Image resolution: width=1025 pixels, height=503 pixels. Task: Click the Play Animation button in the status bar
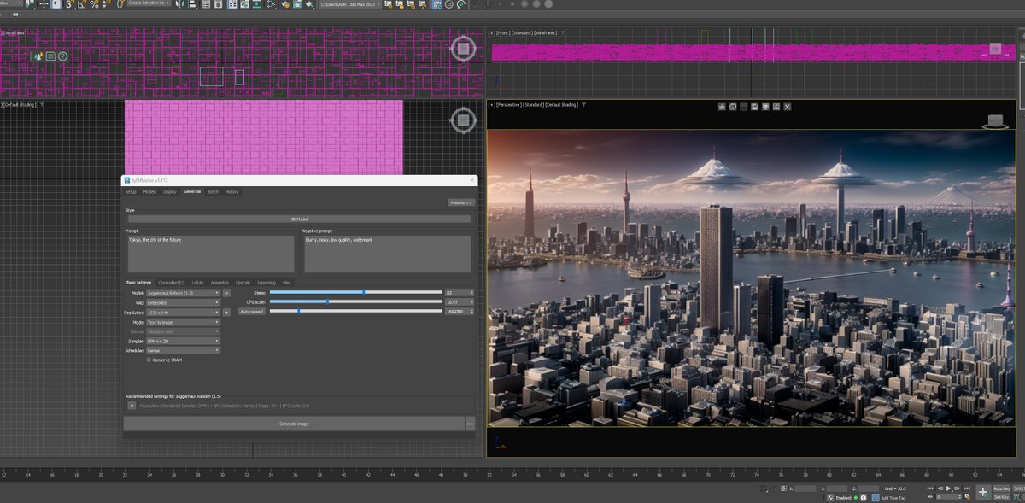[949, 488]
